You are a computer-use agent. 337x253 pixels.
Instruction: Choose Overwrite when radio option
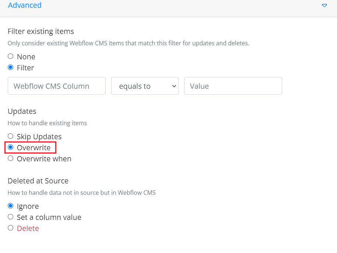coord(11,158)
